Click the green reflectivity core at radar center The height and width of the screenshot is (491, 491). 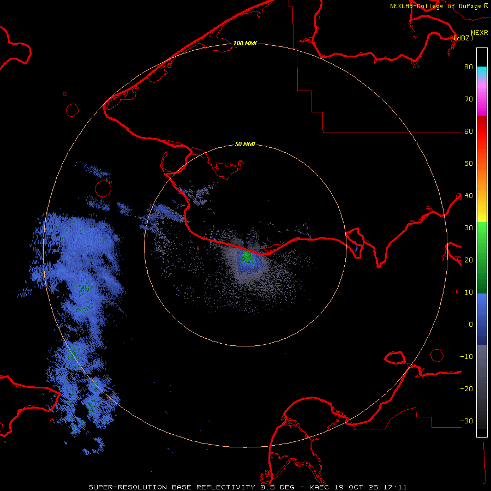click(x=248, y=257)
